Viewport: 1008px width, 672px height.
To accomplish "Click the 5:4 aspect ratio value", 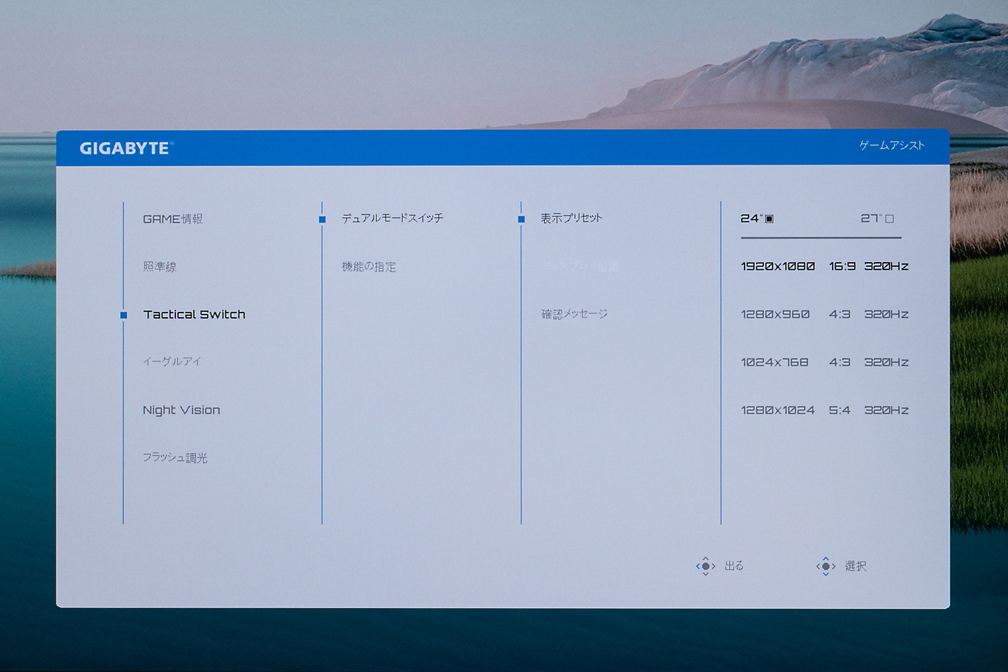I will click(839, 410).
